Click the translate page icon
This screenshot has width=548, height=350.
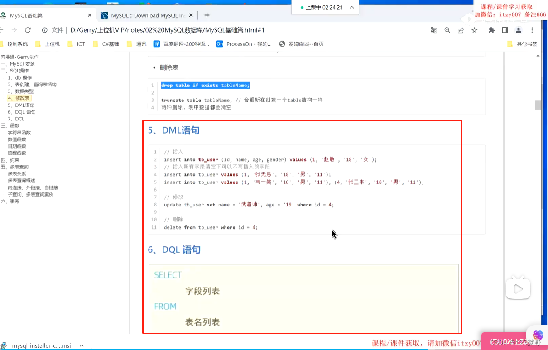[433, 30]
